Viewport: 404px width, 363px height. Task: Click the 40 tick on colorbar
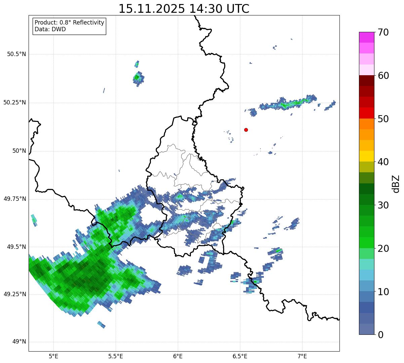pos(383,162)
